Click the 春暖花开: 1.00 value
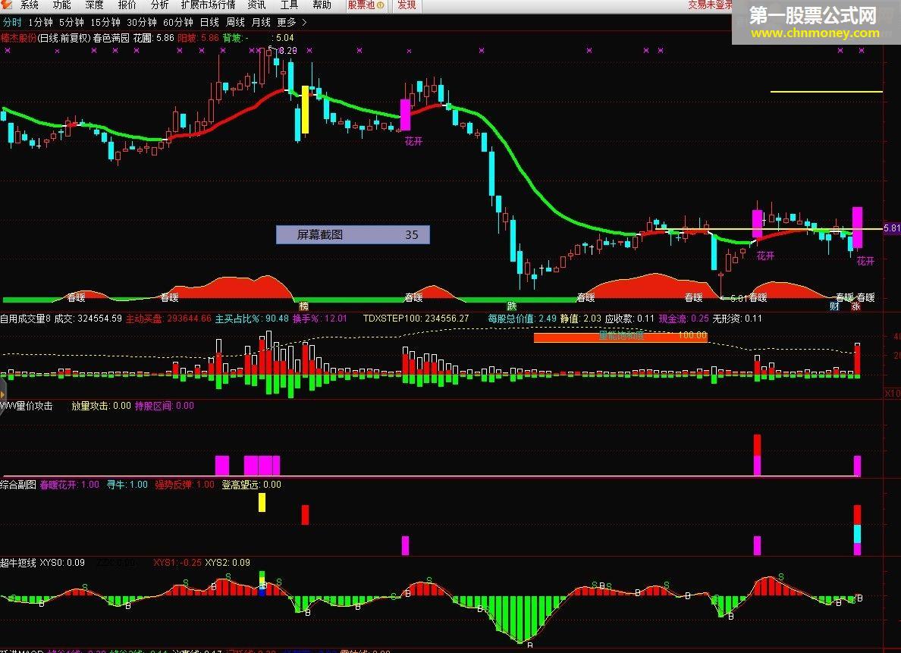 pos(70,485)
